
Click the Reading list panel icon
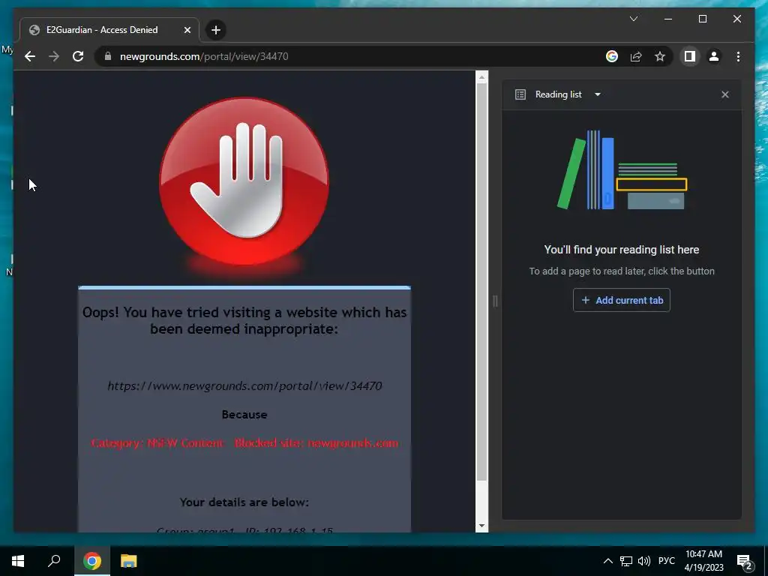point(520,94)
